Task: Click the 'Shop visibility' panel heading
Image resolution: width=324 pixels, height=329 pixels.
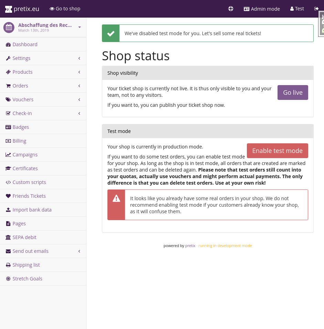Action: click(123, 73)
